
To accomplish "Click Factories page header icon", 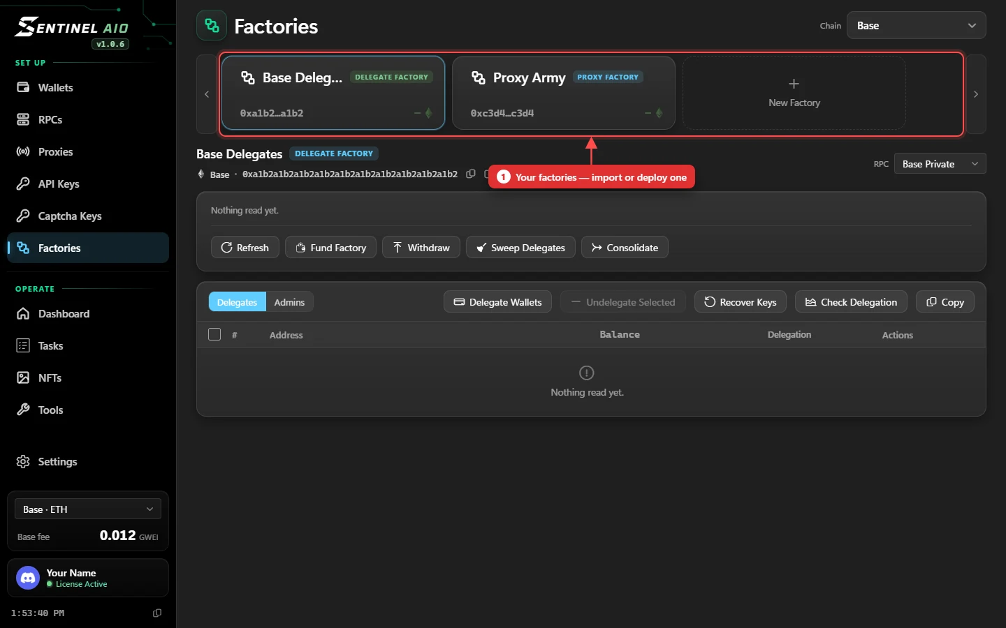I will 212,26.
